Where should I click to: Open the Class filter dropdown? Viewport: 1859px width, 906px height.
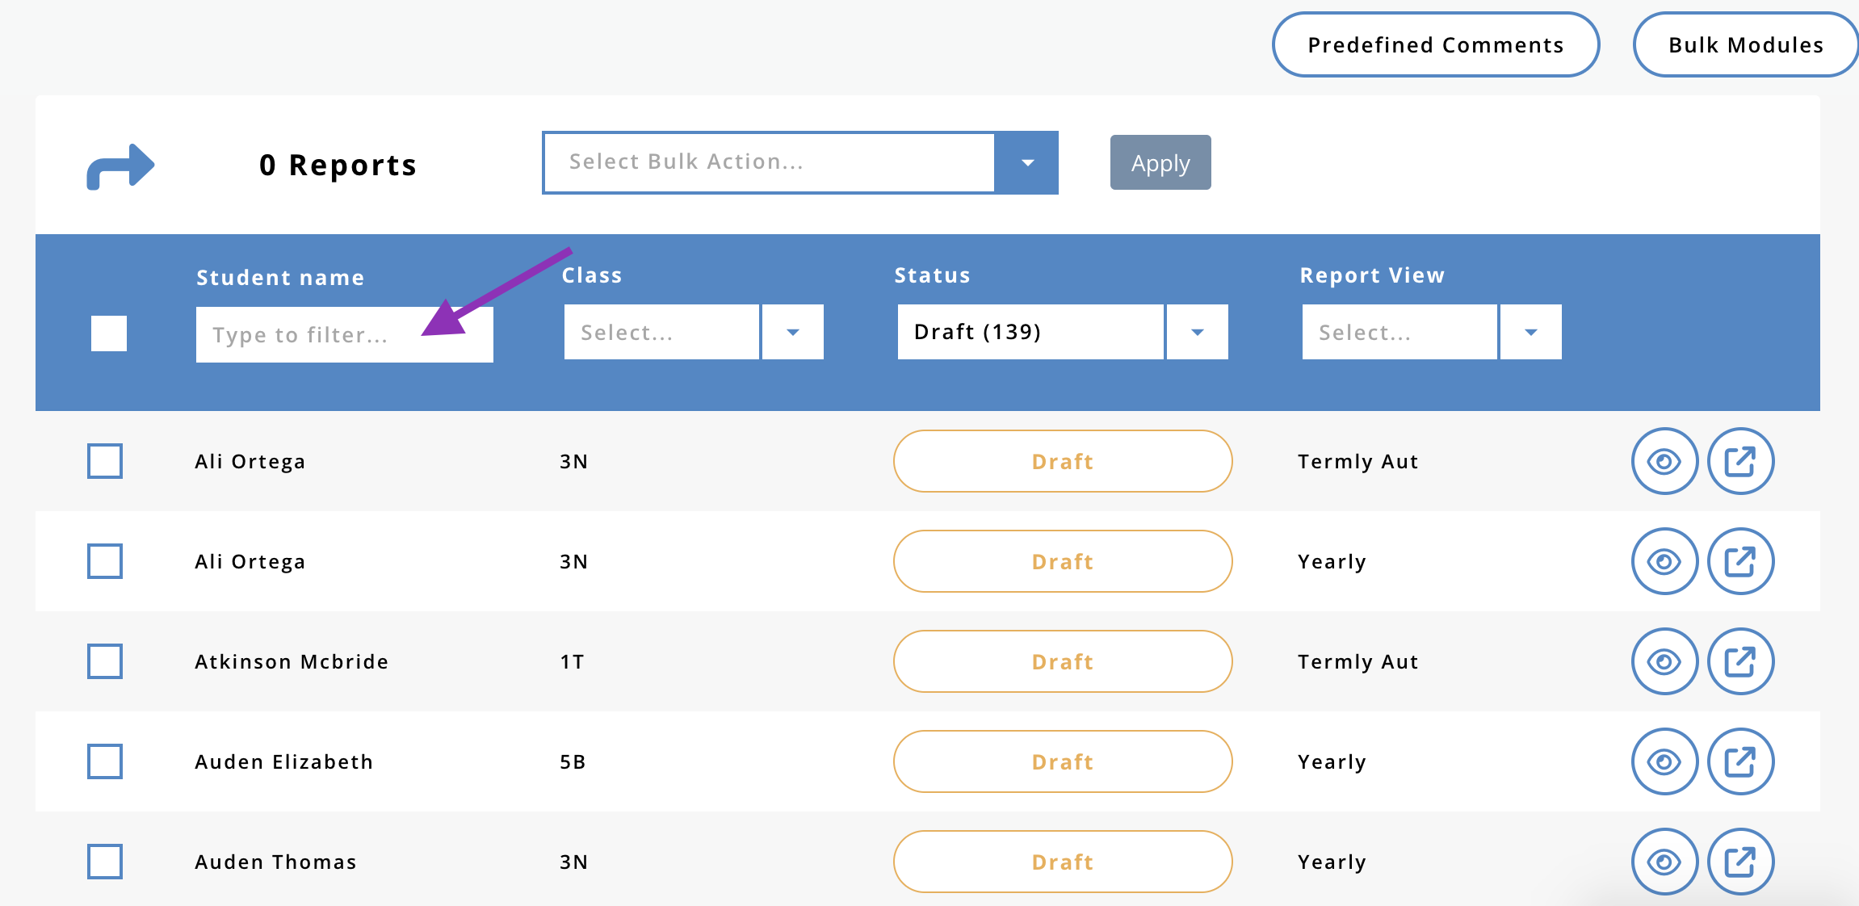tap(792, 332)
